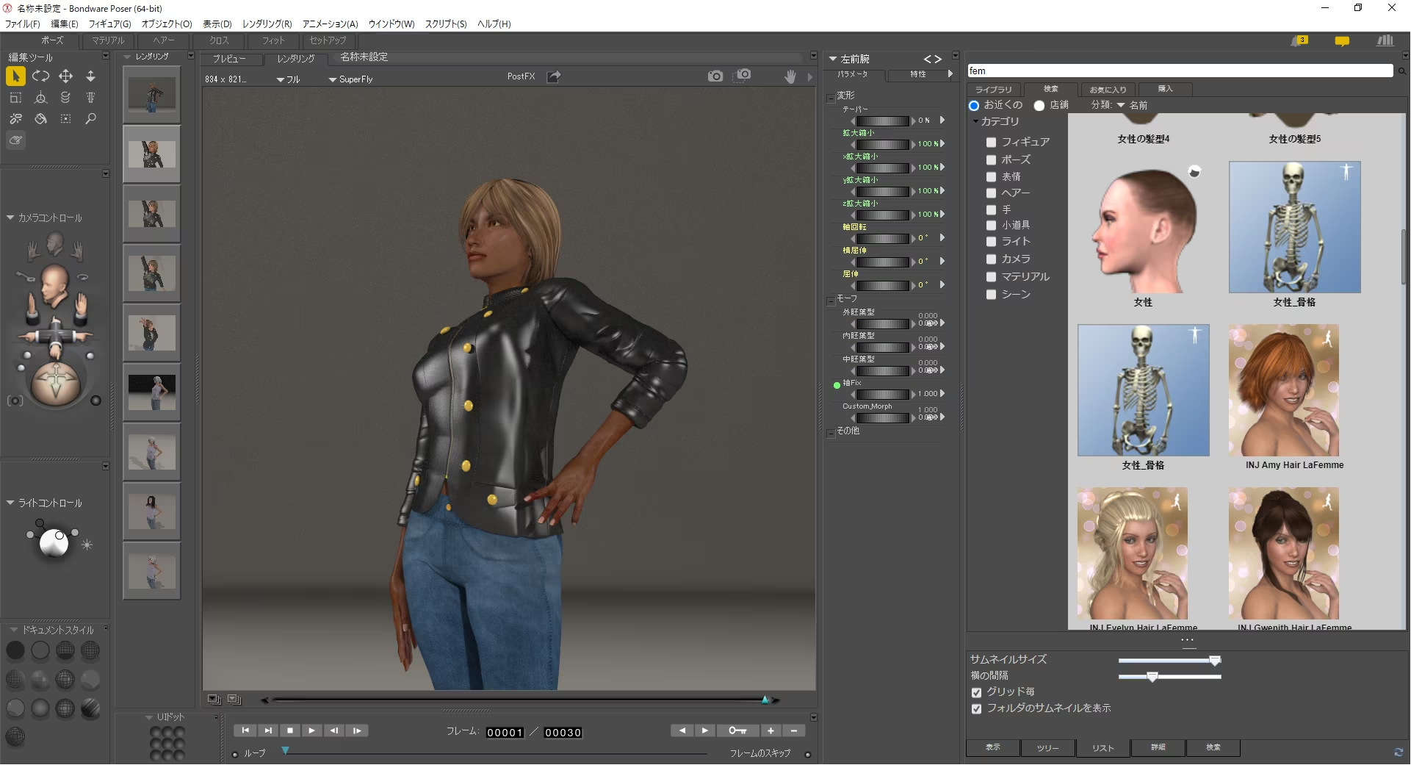
Task: Select the INJ Amy Hair LaFemme thumbnail
Action: click(x=1283, y=391)
